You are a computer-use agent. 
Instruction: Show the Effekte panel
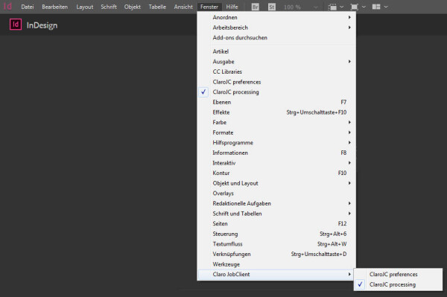276,112
